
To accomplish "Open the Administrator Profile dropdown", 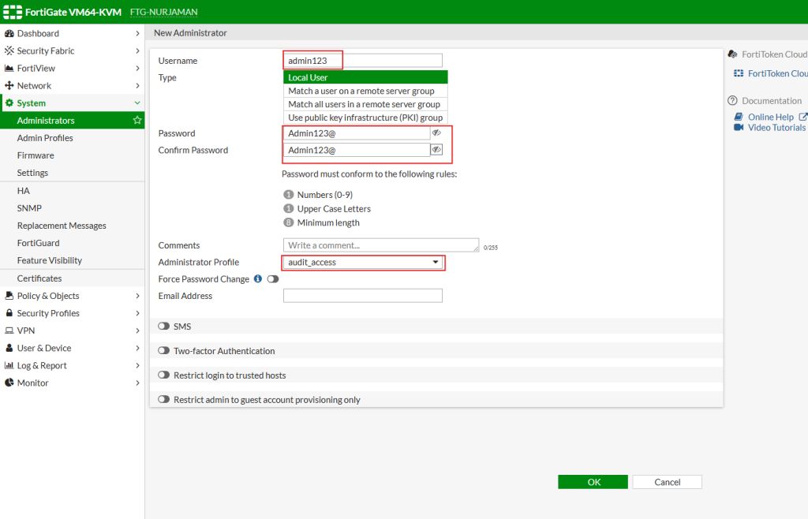I will (363, 263).
